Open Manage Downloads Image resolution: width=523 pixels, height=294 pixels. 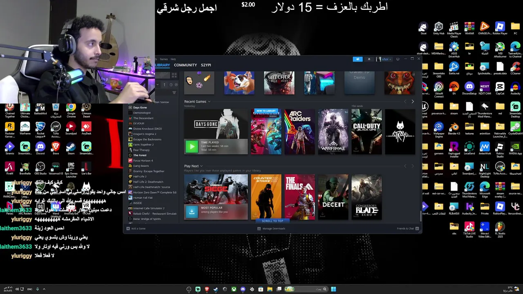[271, 229]
